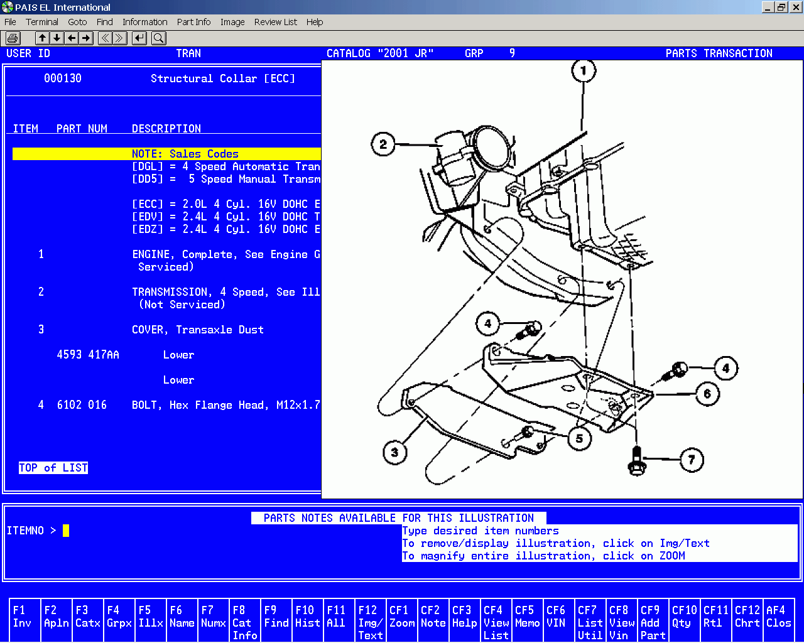
Task: Click the BOLT, Hex Flange Head description
Action: 226,405
